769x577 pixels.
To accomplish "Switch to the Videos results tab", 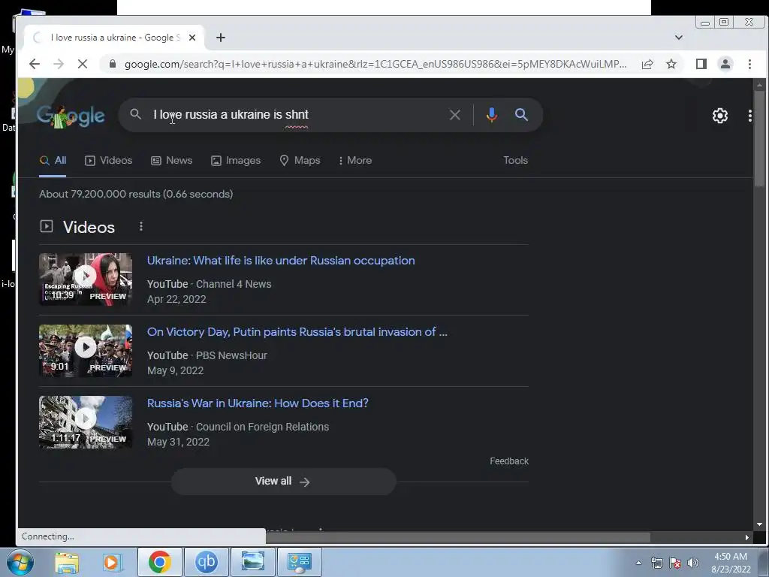I will click(x=108, y=161).
